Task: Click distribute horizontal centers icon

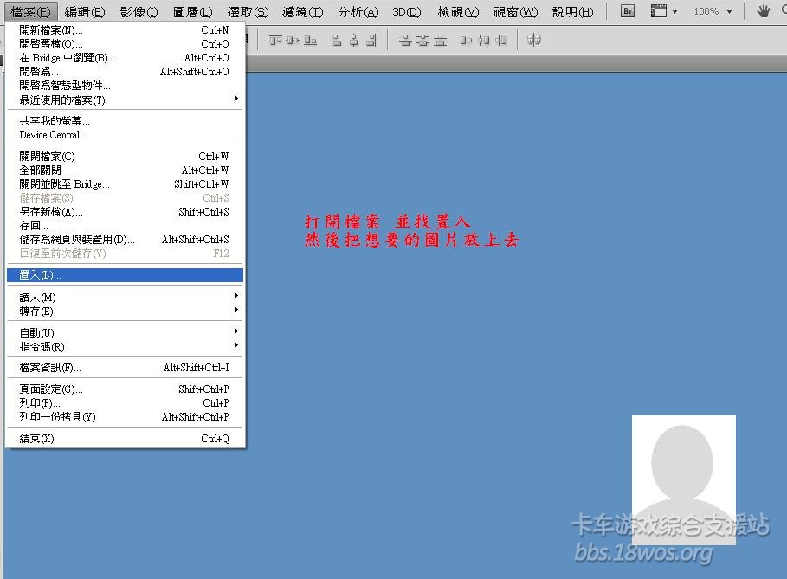Action: click(x=483, y=40)
